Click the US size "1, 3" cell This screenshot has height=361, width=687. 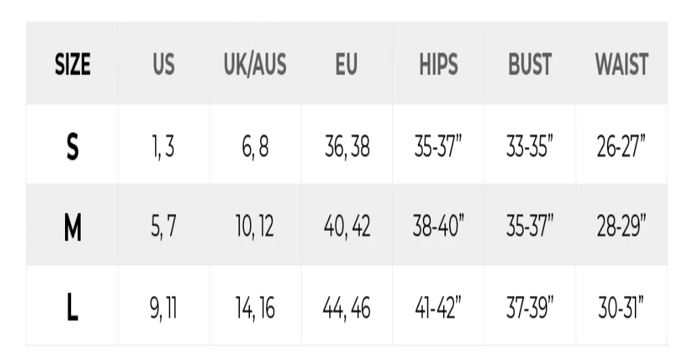(163, 146)
